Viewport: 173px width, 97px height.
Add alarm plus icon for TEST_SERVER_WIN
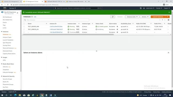117,26
